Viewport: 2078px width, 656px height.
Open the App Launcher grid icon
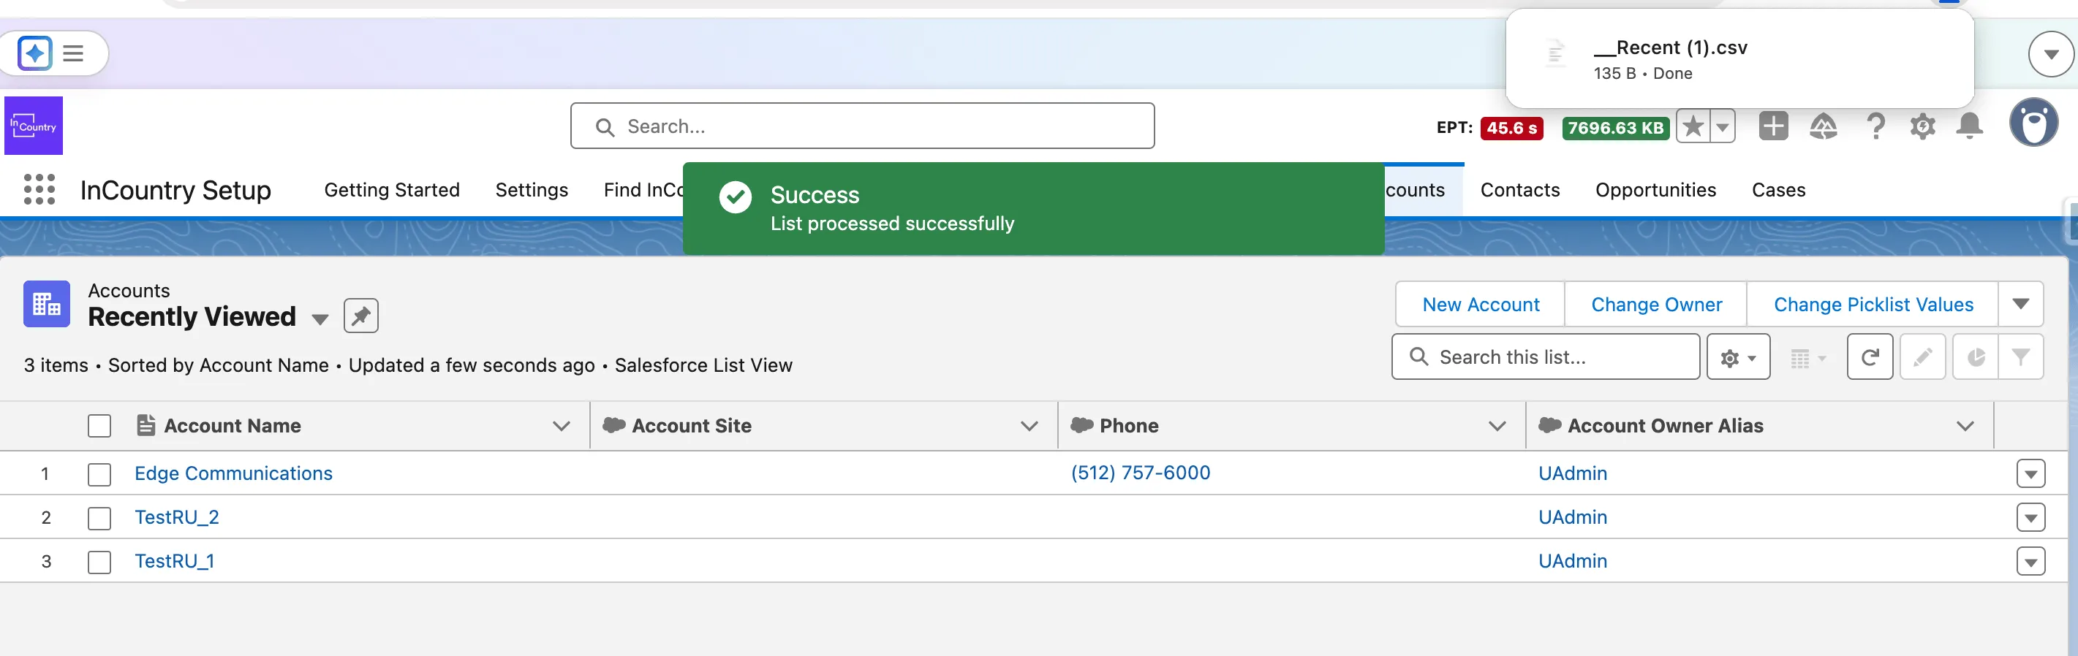[39, 189]
